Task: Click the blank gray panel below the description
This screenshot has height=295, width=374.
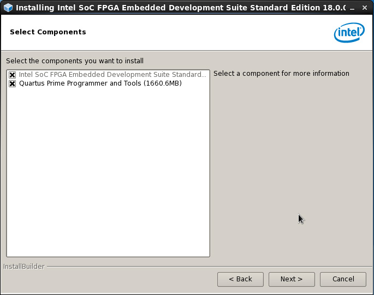Action: point(289,164)
